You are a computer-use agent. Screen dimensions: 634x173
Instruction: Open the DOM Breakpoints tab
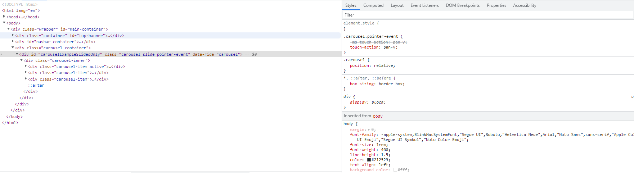pyautogui.click(x=463, y=5)
